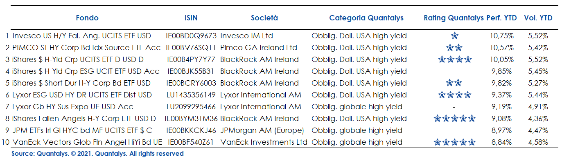This screenshot has height=161, width=562.
Task: Sort by the Vol. YTD column header
Action: coord(538,18)
